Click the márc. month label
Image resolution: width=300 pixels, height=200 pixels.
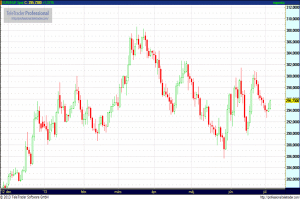[x=119, y=191]
